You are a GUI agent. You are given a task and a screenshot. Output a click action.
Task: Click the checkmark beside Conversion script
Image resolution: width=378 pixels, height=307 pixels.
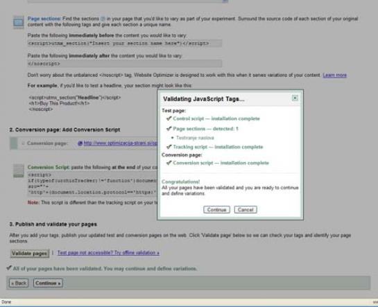pos(169,163)
